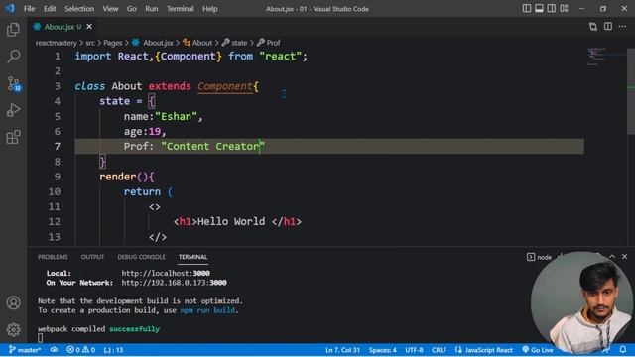Image resolution: width=635 pixels, height=357 pixels.
Task: Click CRLF end of line setting
Action: 439,350
